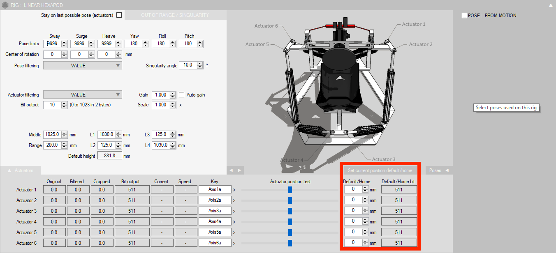Open the Poses tab
The width and height of the screenshot is (556, 253).
[x=438, y=170]
